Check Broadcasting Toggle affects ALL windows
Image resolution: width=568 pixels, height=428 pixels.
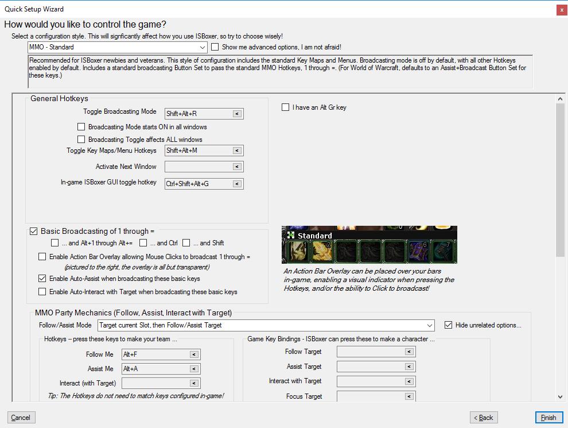pyautogui.click(x=81, y=140)
